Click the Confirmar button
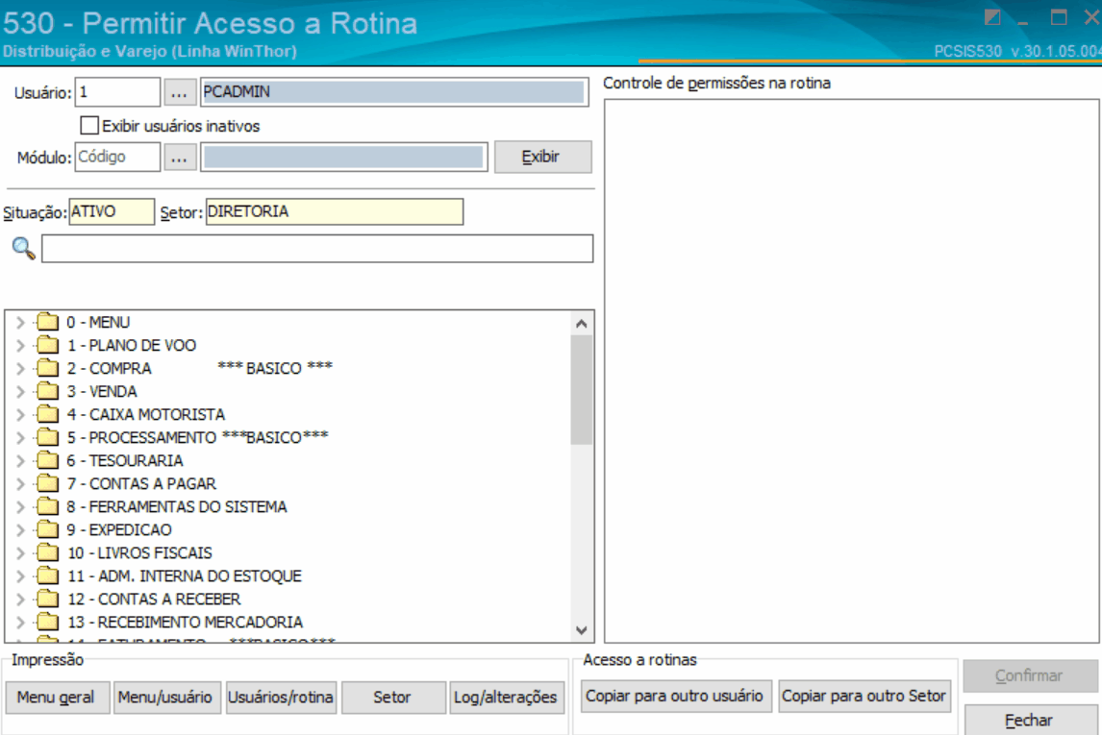The width and height of the screenshot is (1102, 735). (x=1030, y=676)
